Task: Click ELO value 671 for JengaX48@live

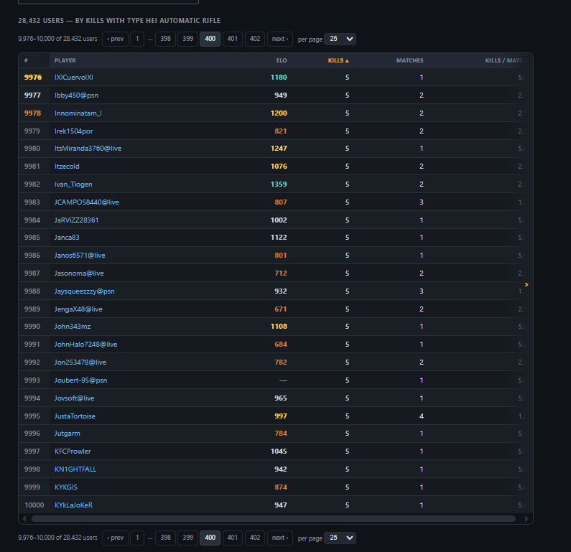Action: (x=280, y=309)
